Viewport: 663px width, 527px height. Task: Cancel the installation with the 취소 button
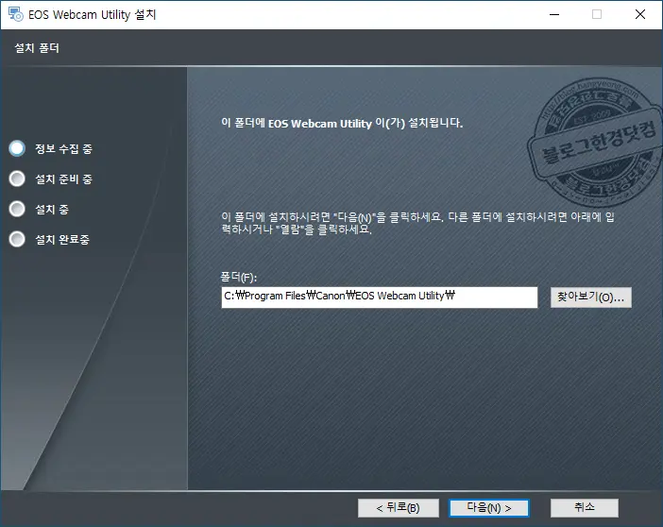point(584,507)
